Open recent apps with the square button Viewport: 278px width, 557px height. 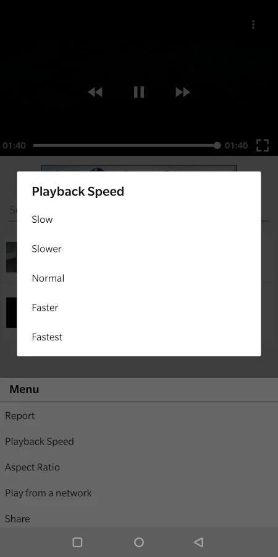[x=77, y=542]
